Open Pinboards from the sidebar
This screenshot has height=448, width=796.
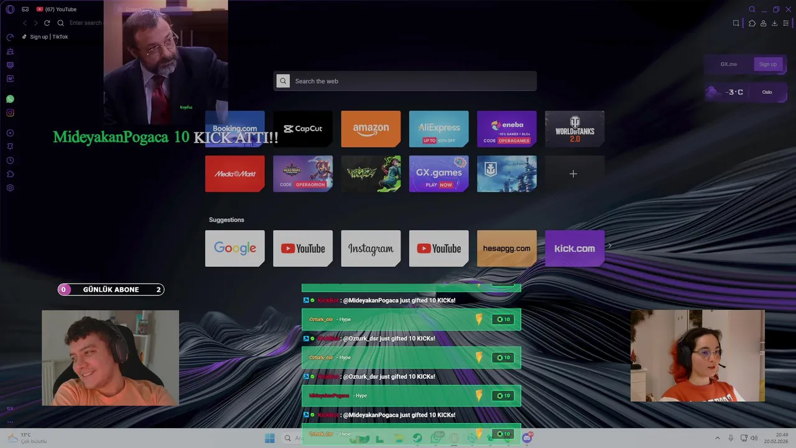[x=10, y=147]
